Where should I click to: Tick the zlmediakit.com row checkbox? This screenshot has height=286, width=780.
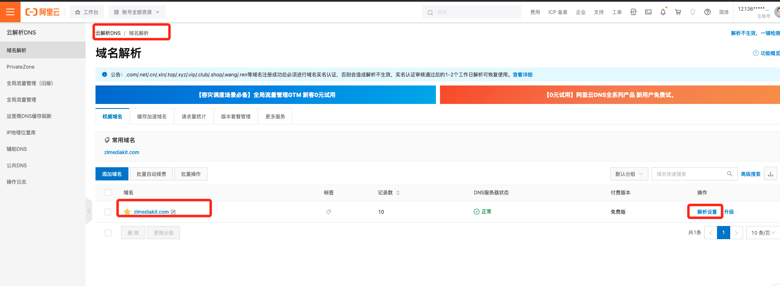click(x=108, y=212)
